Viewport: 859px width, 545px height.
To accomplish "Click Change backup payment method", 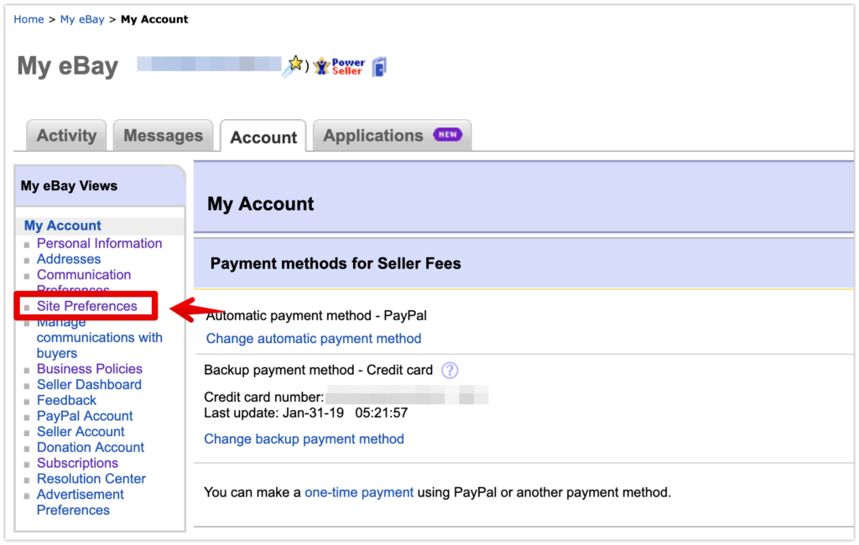I will [x=304, y=439].
